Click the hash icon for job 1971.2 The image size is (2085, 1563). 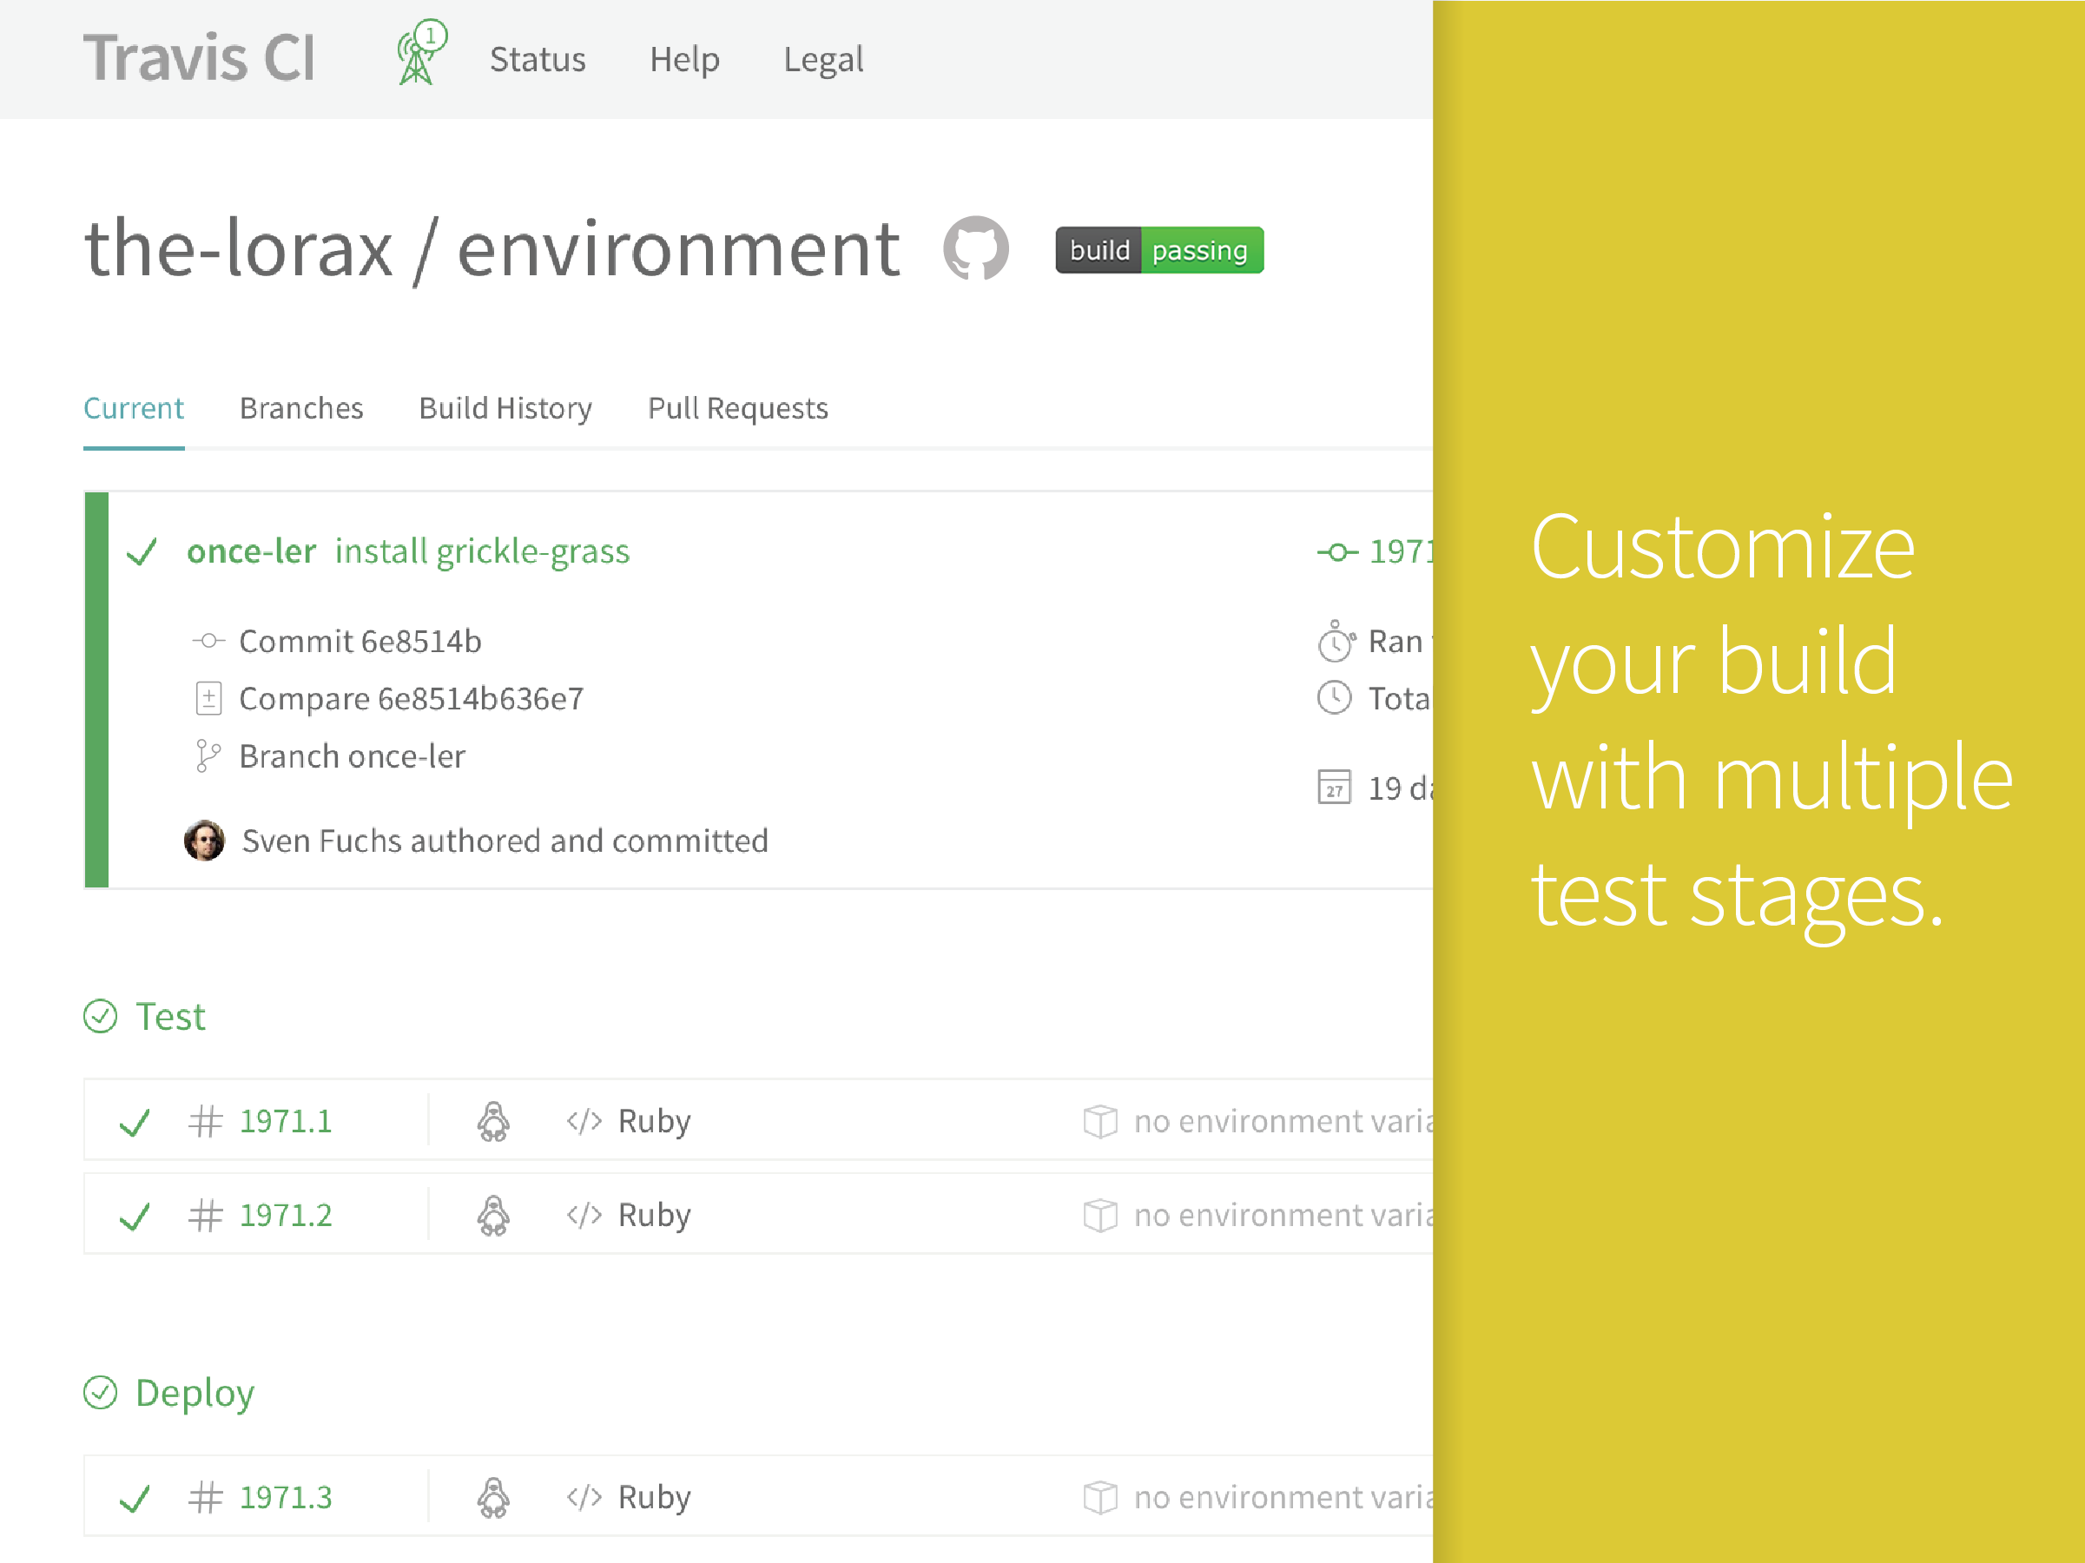[206, 1215]
